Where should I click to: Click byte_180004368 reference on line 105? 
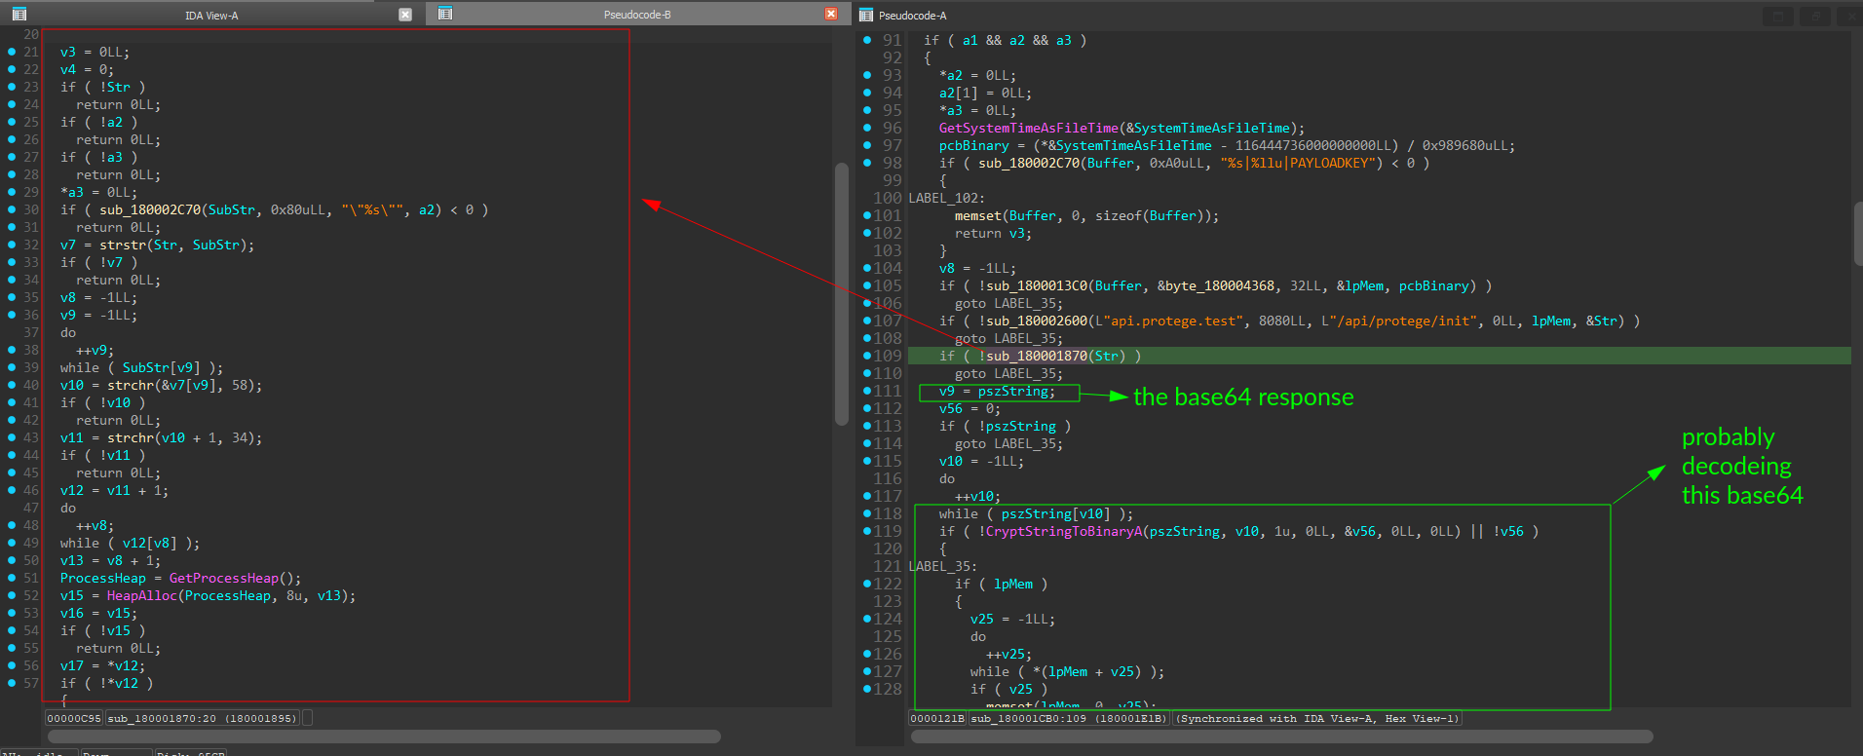[x=1220, y=285]
